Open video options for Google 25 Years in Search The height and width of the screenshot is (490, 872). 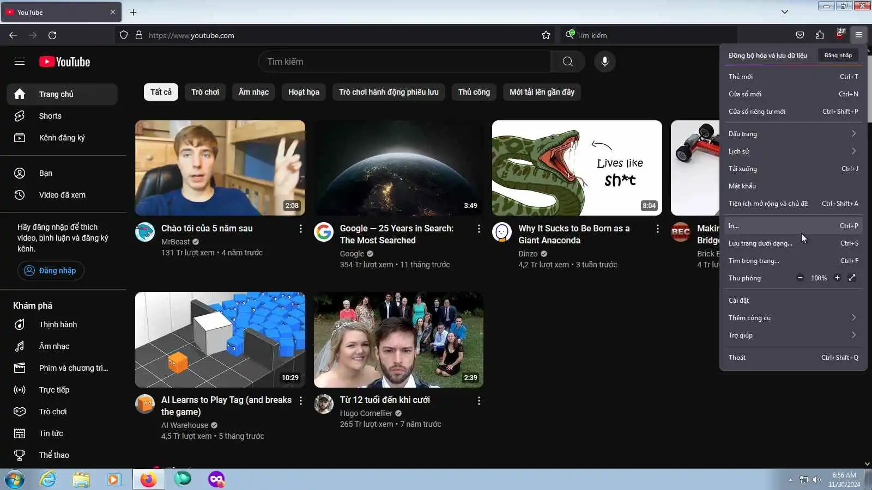coord(479,229)
